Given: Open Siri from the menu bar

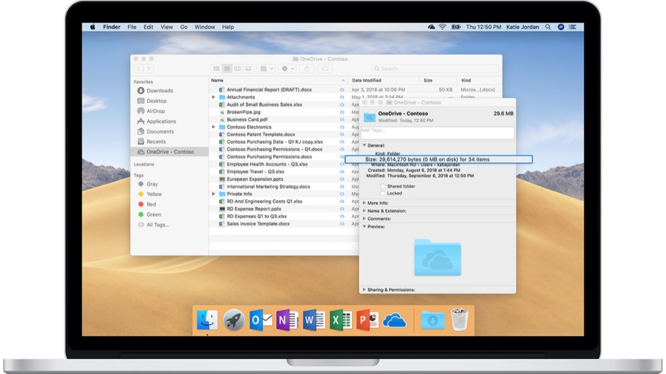Looking at the screenshot, I should (x=561, y=27).
